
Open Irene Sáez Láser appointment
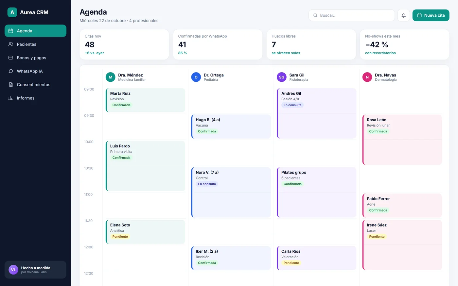(402, 245)
